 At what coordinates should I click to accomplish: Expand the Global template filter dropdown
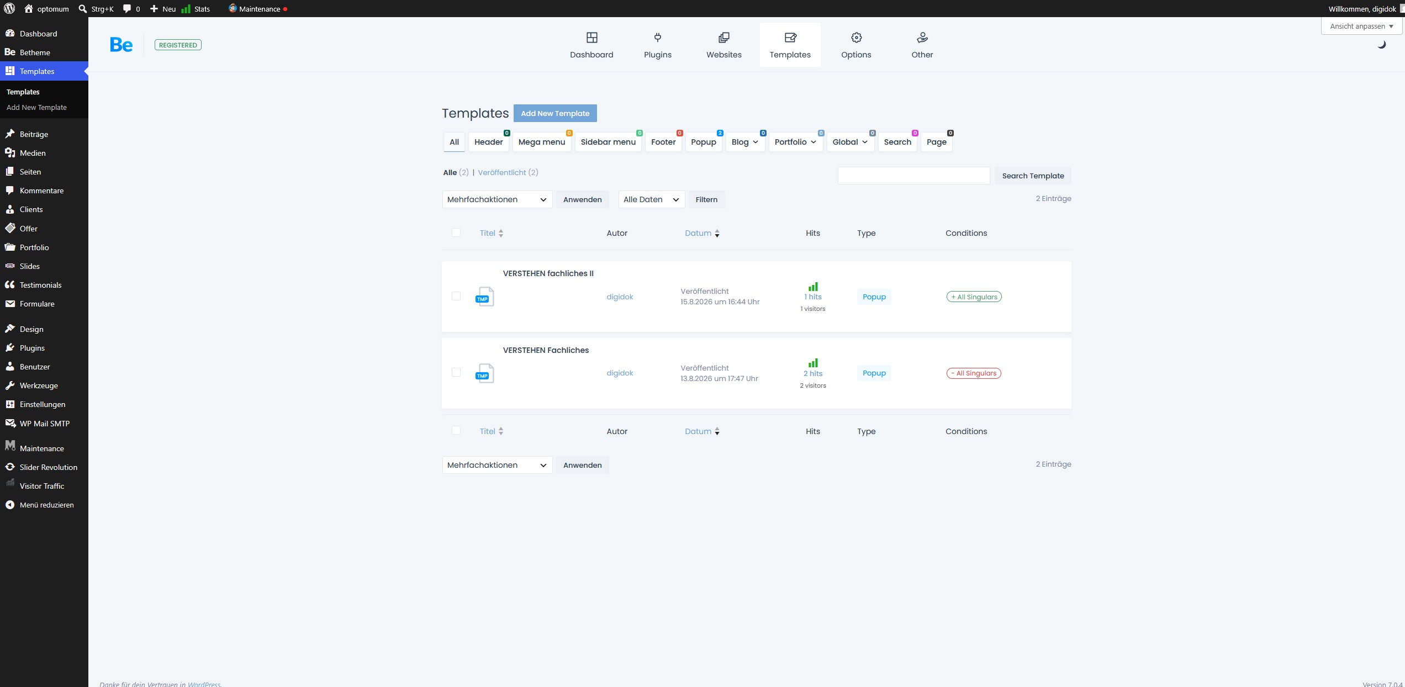point(850,142)
